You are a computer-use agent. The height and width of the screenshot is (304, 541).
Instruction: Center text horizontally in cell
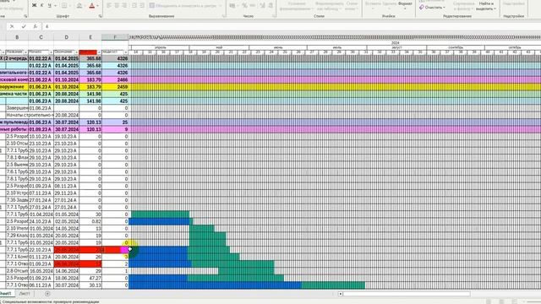117,6
